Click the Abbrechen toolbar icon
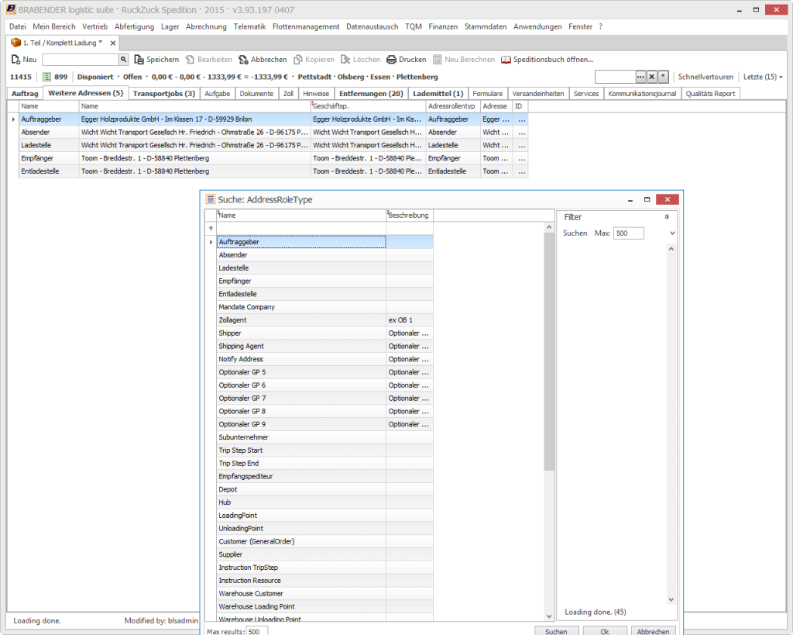Viewport: 793px width, 635px height. [x=243, y=60]
